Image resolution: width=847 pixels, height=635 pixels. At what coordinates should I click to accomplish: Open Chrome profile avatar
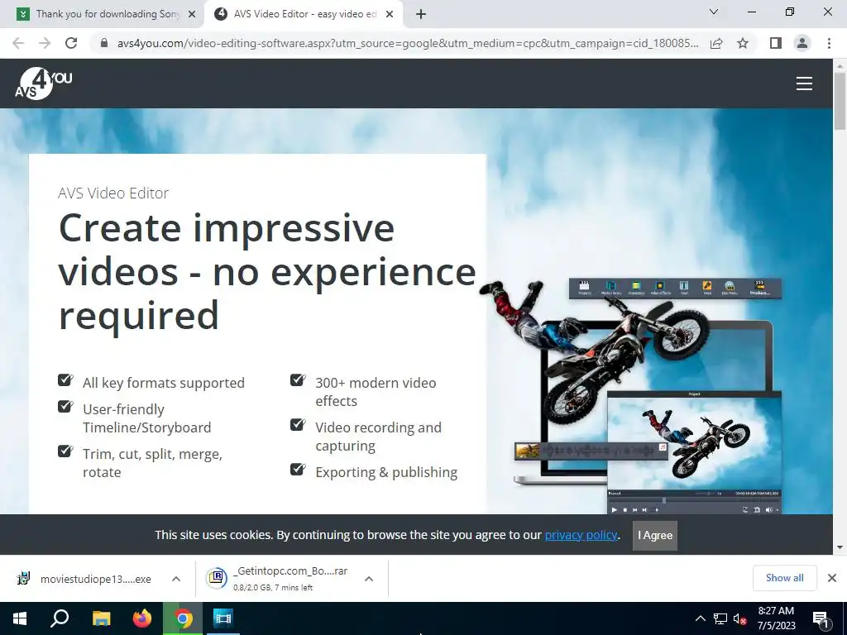(802, 43)
